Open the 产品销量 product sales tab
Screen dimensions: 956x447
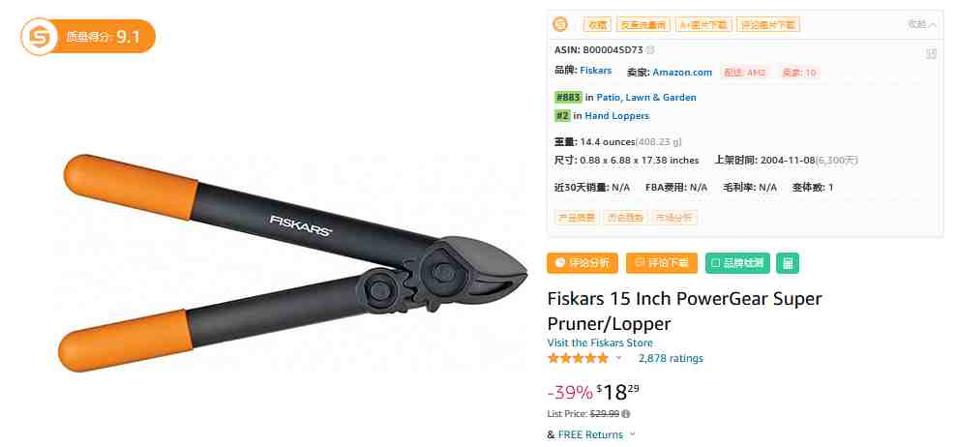click(576, 218)
